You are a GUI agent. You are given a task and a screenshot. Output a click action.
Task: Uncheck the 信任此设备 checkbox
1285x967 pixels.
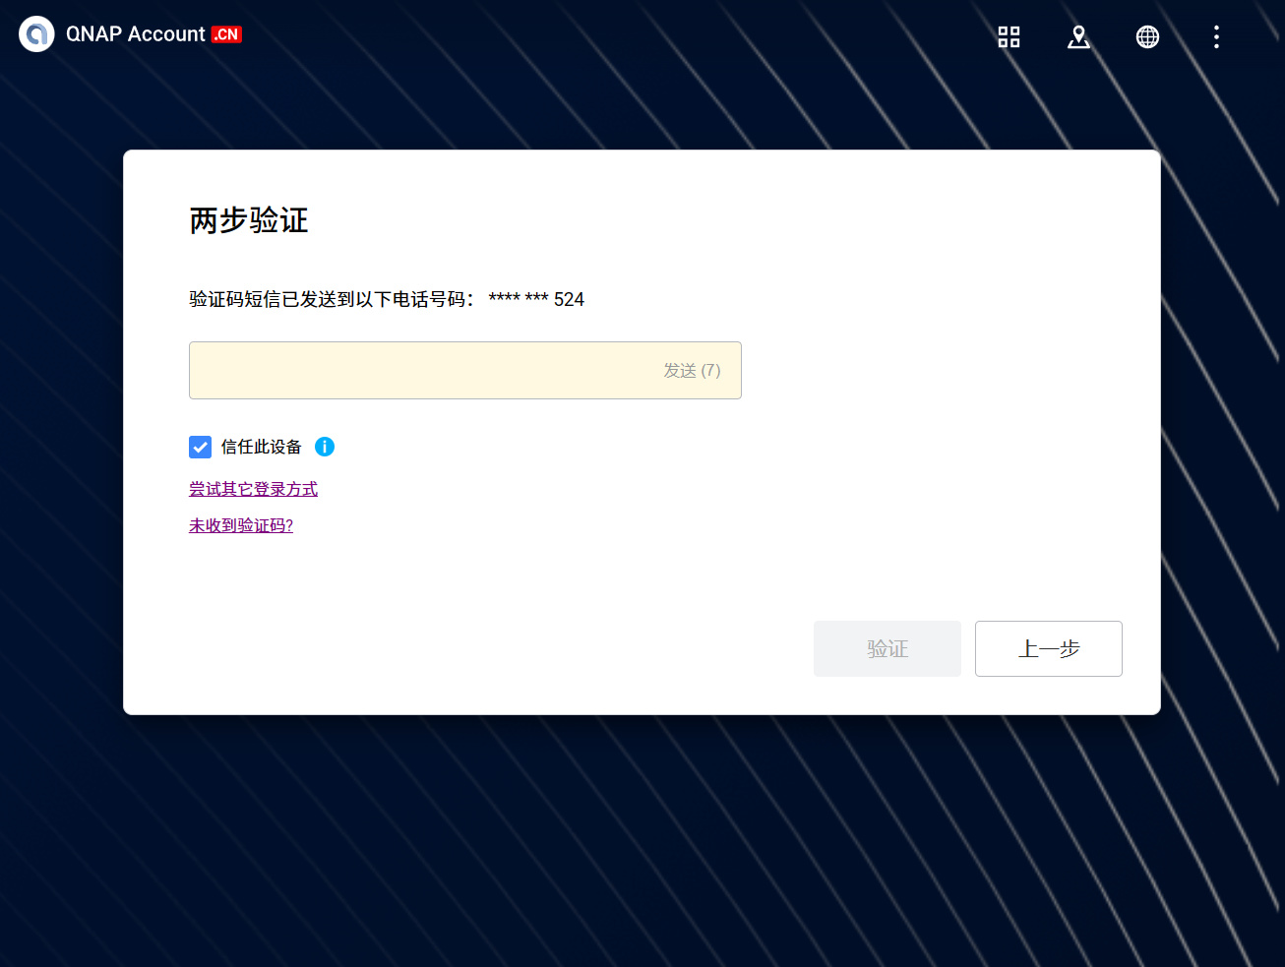[x=200, y=448]
